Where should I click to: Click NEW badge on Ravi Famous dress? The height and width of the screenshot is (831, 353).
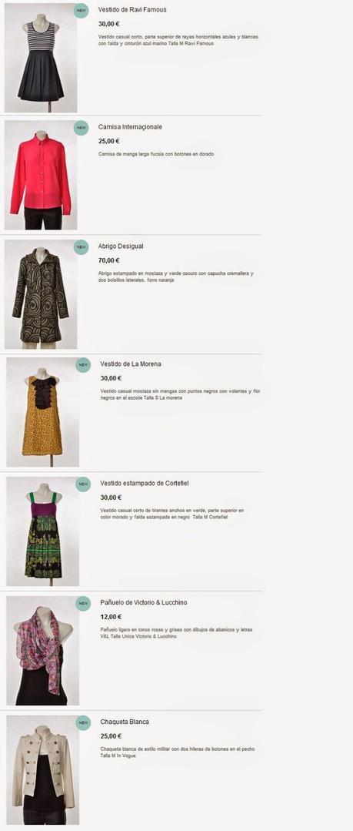(x=81, y=11)
